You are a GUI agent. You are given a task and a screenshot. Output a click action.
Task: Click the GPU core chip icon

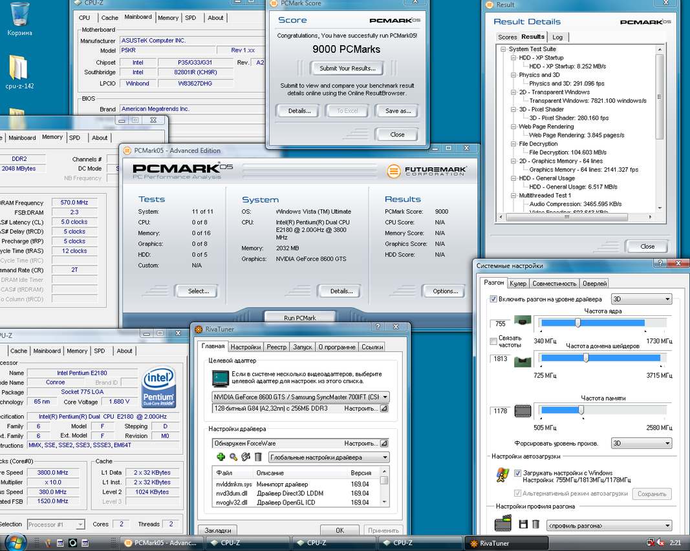coord(523,321)
